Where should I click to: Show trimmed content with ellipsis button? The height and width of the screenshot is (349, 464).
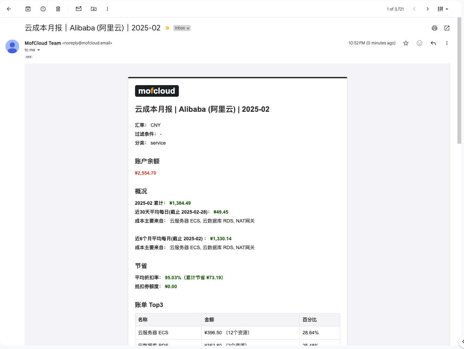(x=29, y=57)
